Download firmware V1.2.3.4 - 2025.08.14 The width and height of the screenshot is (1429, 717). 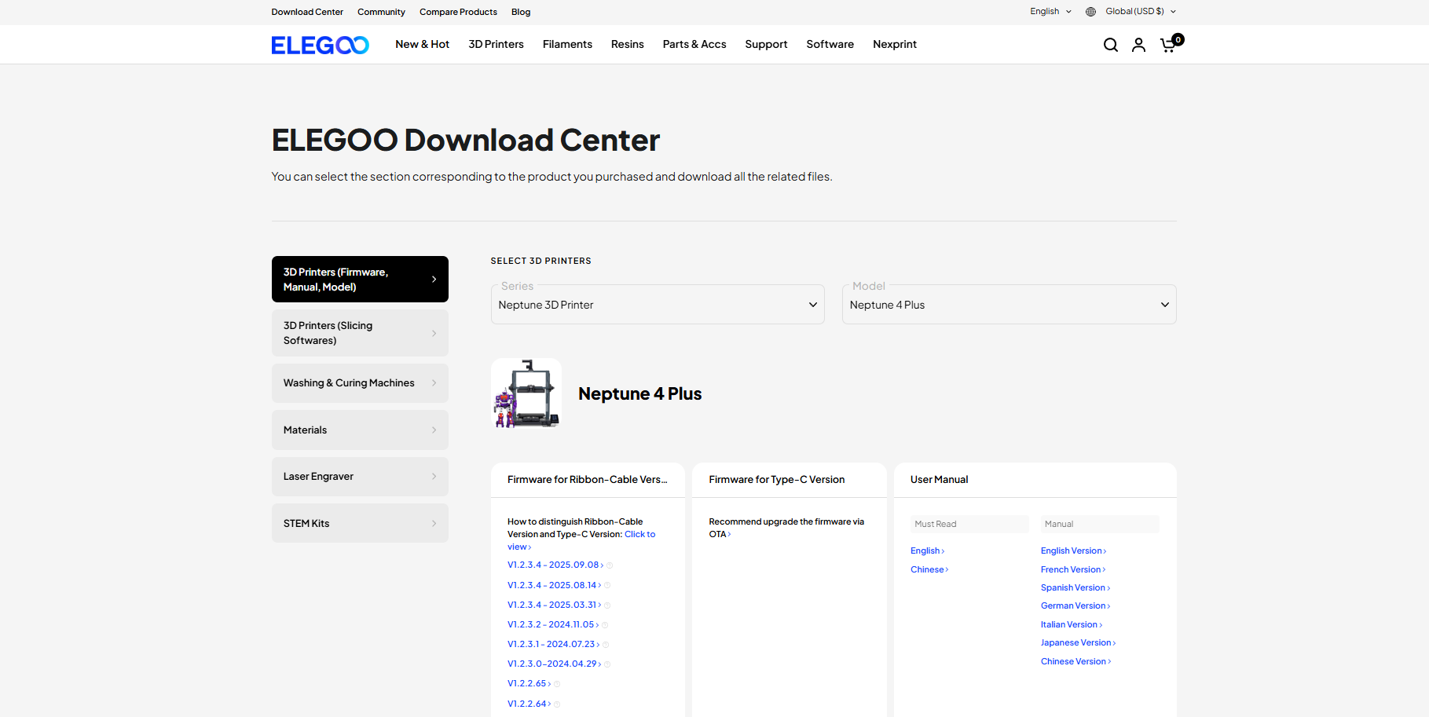(552, 585)
